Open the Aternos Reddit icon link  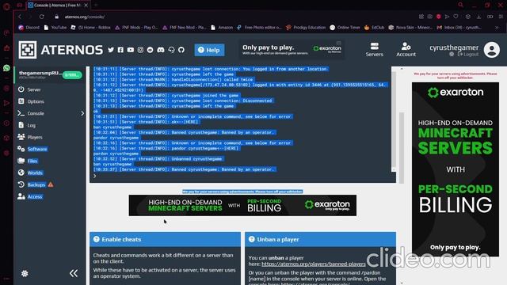coord(150,50)
